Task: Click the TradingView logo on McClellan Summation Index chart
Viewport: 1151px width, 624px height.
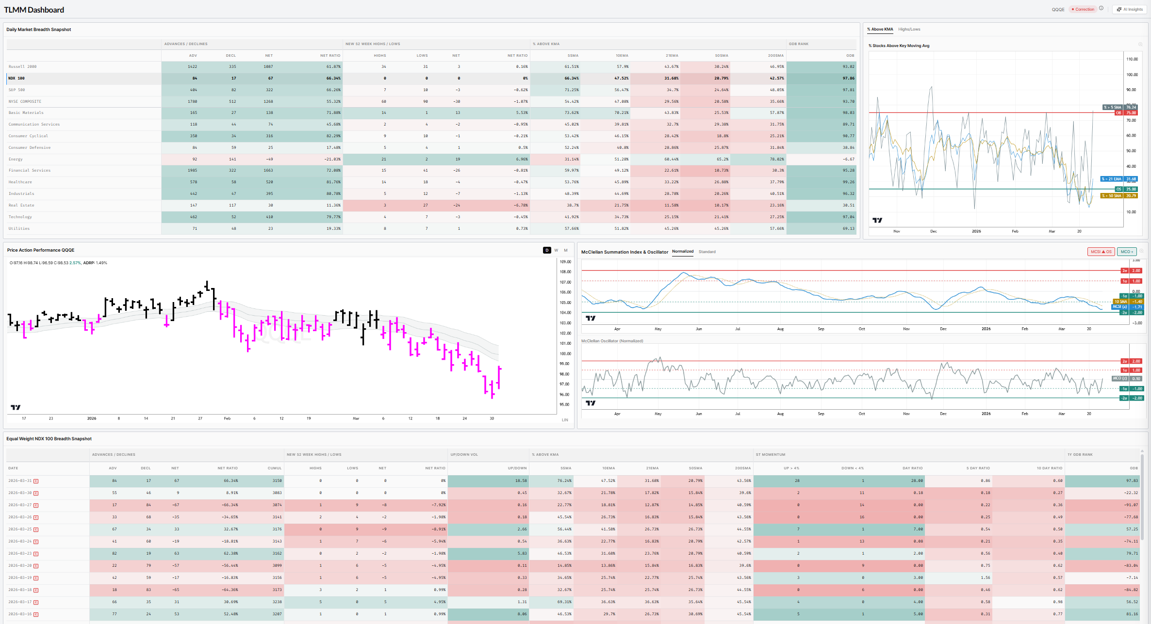Action: [590, 318]
